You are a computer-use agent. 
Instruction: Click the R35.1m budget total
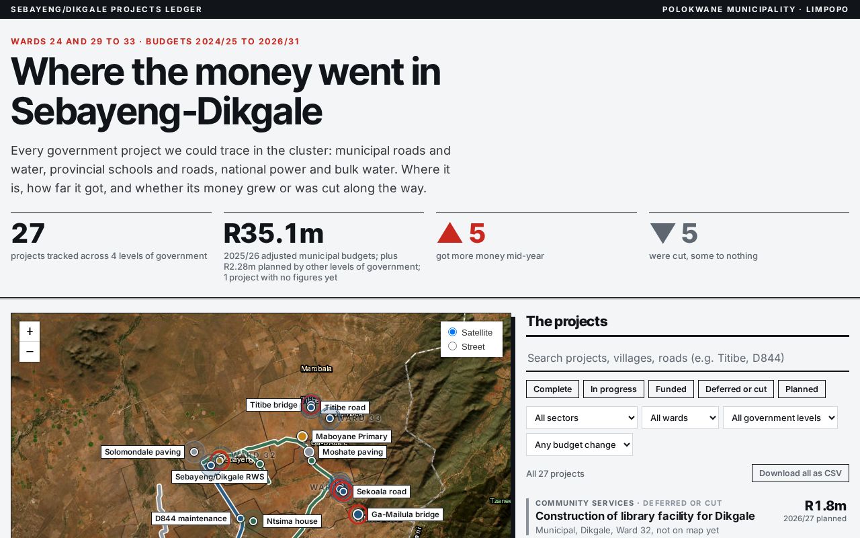[273, 233]
